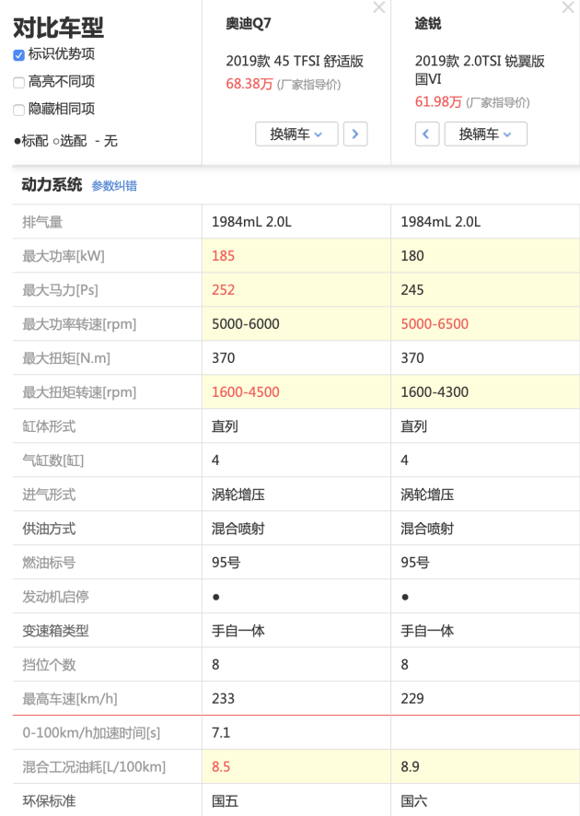Click 供油方式 row label

49,529
